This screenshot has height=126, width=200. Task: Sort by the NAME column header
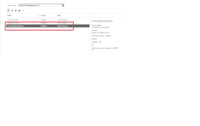tap(10, 16)
